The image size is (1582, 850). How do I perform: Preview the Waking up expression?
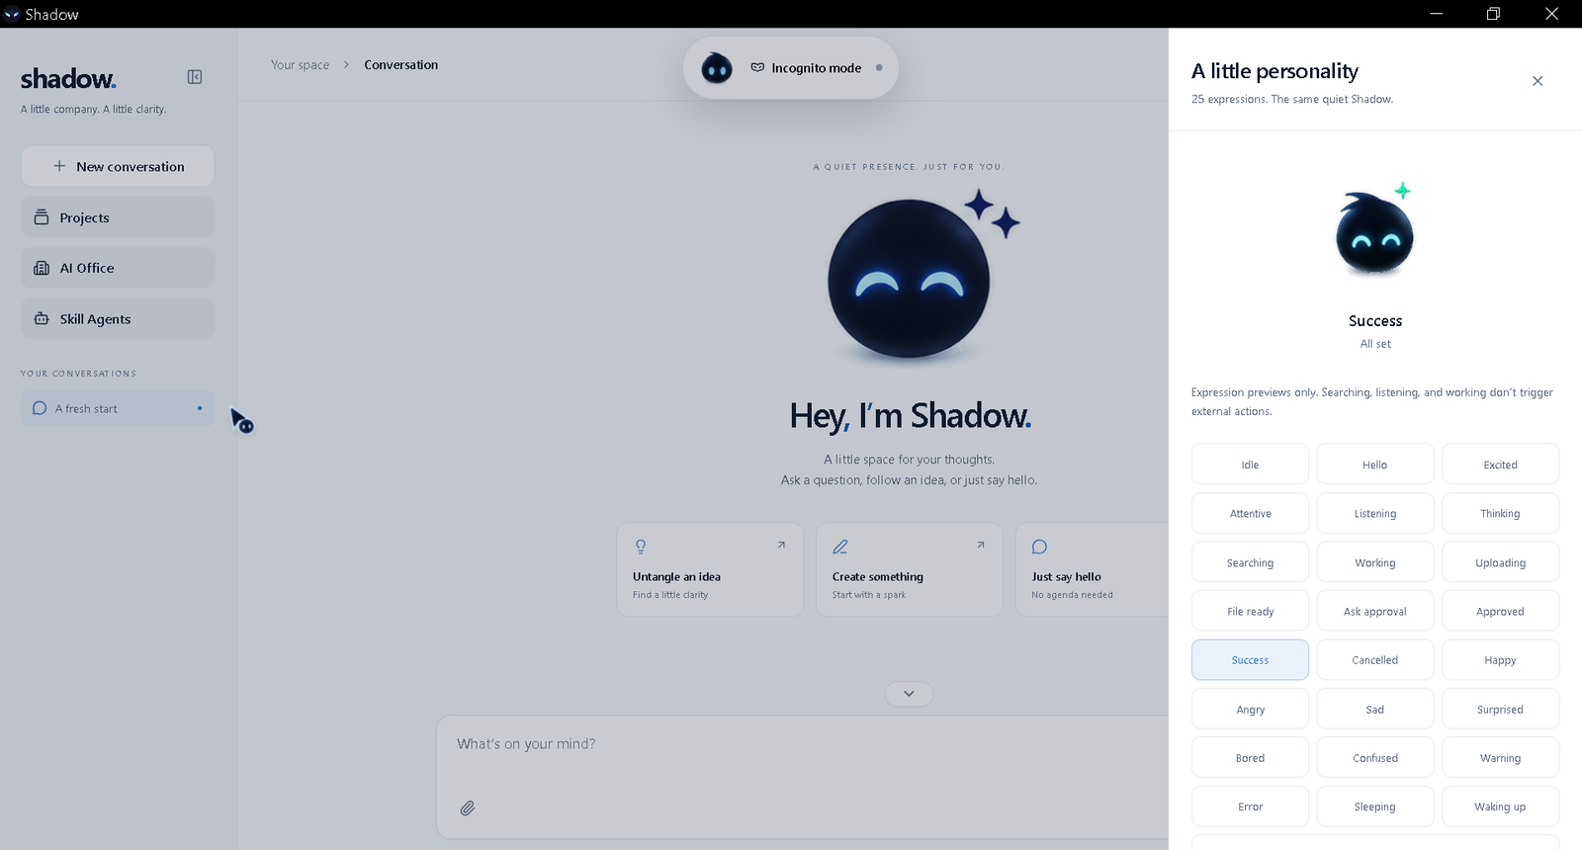click(x=1500, y=807)
